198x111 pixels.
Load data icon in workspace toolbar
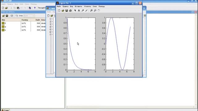pos(3,16)
